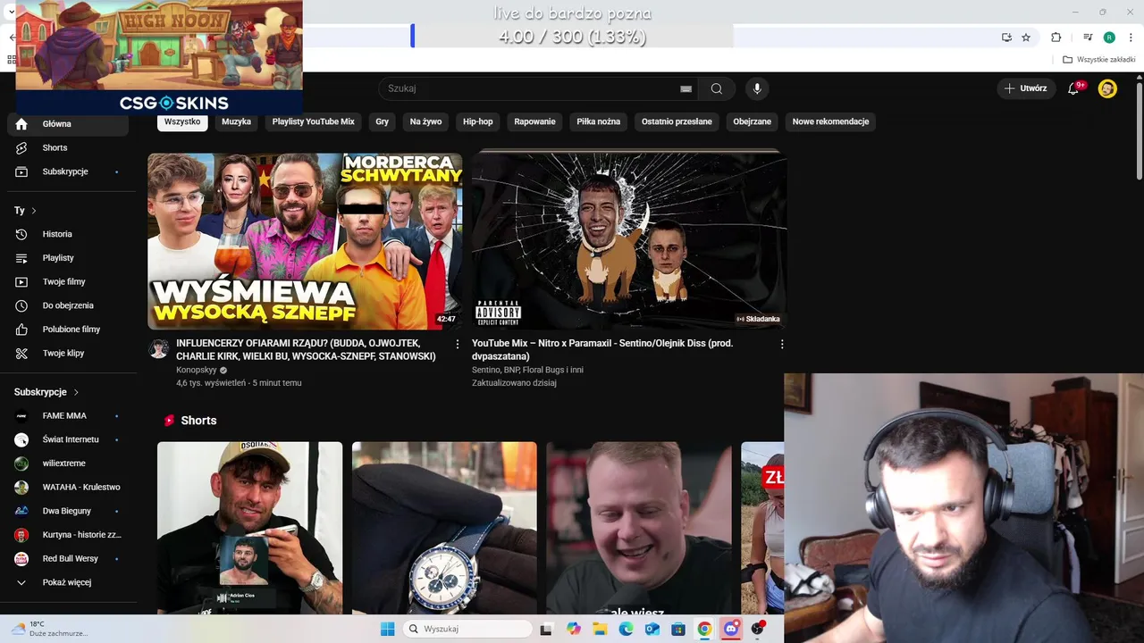Open the Konopskyy channel name link
The height and width of the screenshot is (643, 1144).
pos(196,370)
